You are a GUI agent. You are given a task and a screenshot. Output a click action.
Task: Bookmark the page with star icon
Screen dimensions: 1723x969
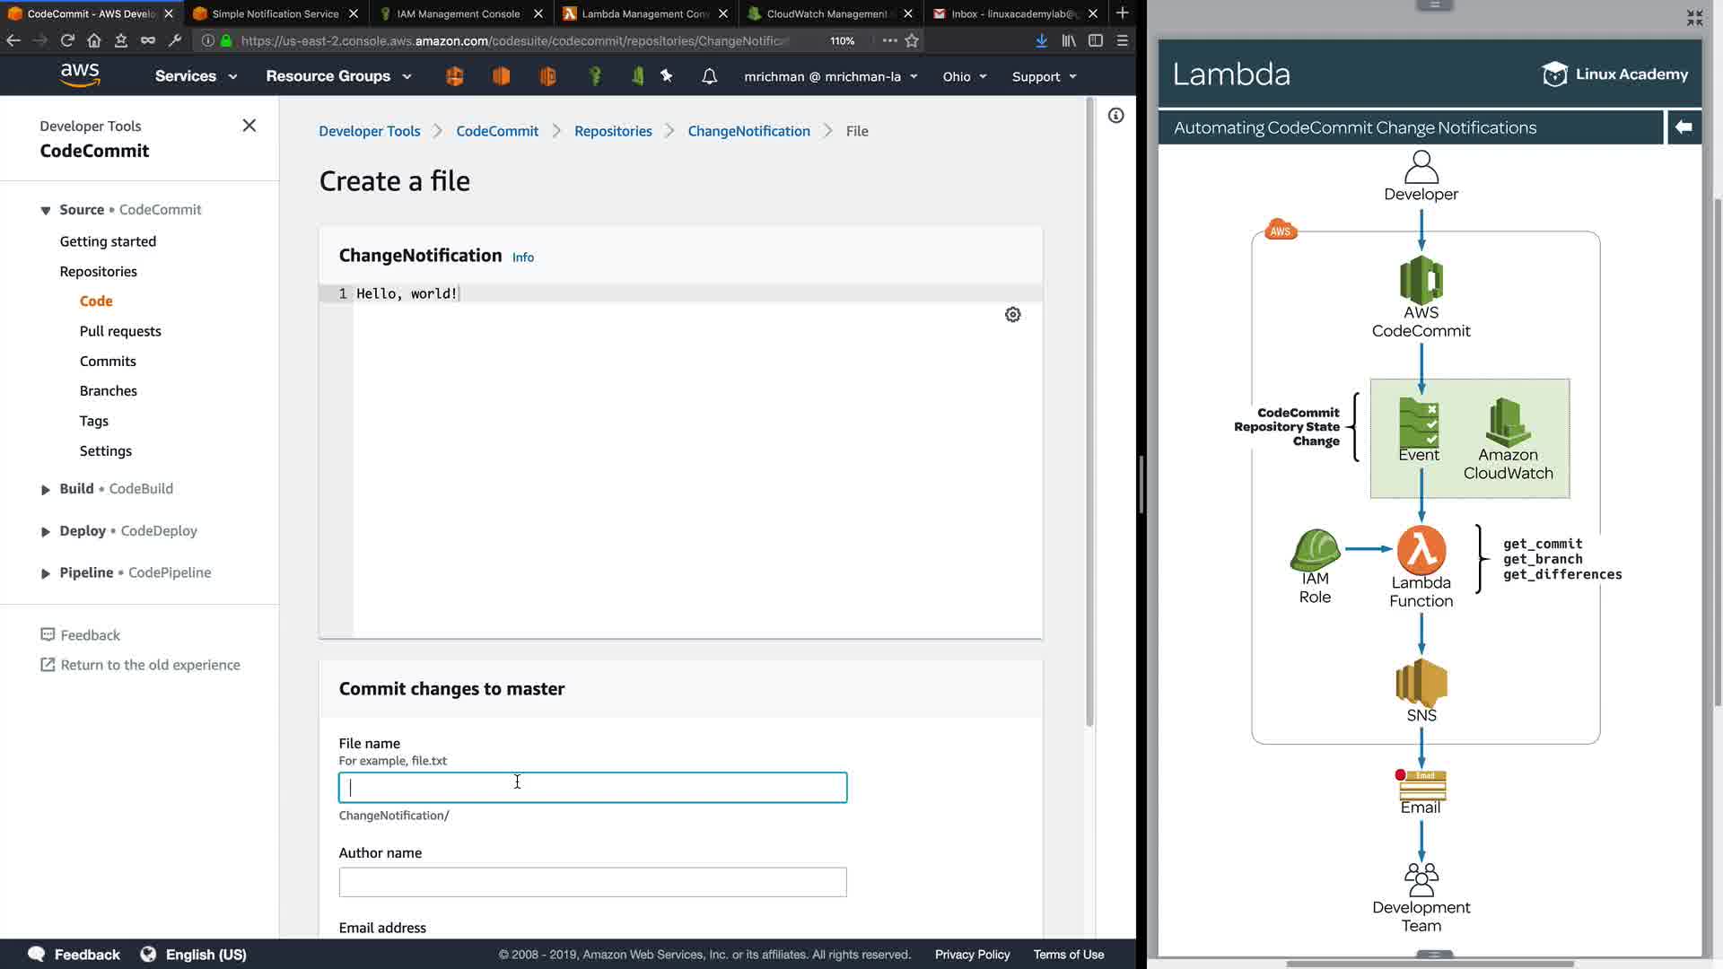[912, 40]
